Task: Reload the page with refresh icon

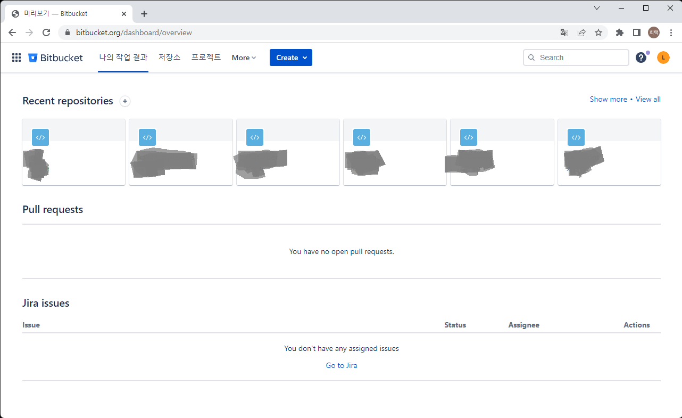Action: pos(46,32)
